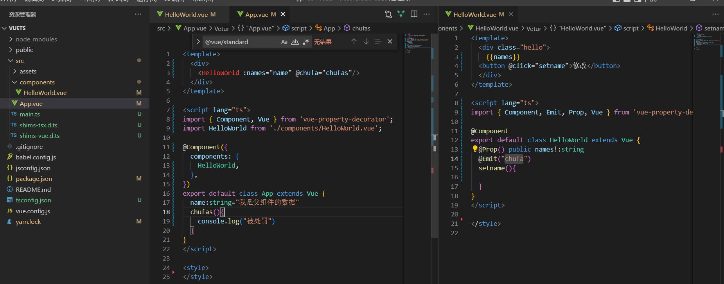The height and width of the screenshot is (284, 724).
Task: Open right editor more actions menu
Action: [x=715, y=14]
